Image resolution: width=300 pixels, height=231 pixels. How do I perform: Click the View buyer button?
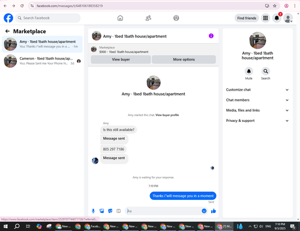tap(121, 59)
